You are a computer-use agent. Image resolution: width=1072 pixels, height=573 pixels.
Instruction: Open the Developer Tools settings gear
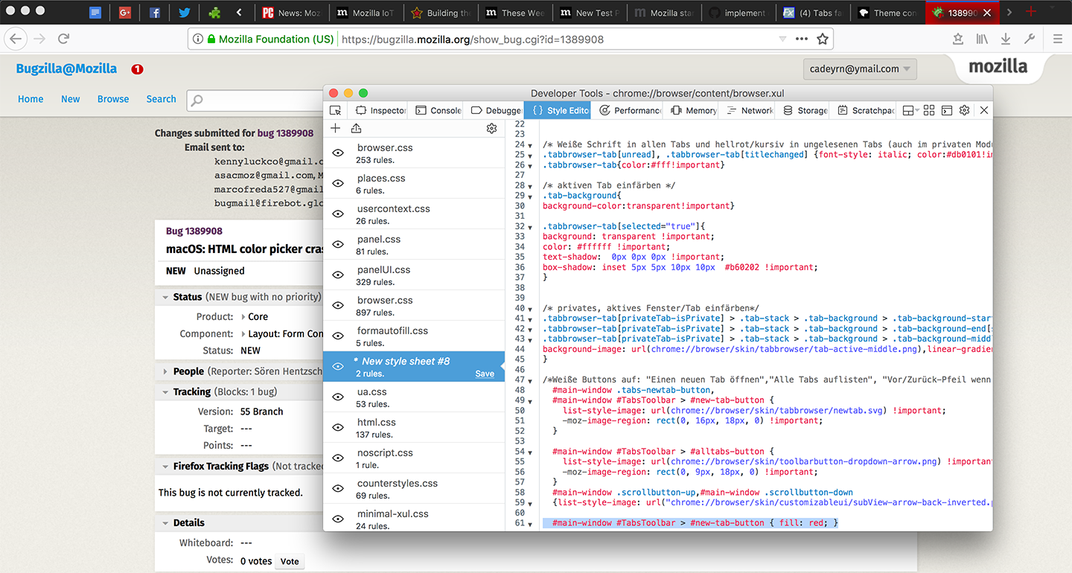pyautogui.click(x=964, y=110)
